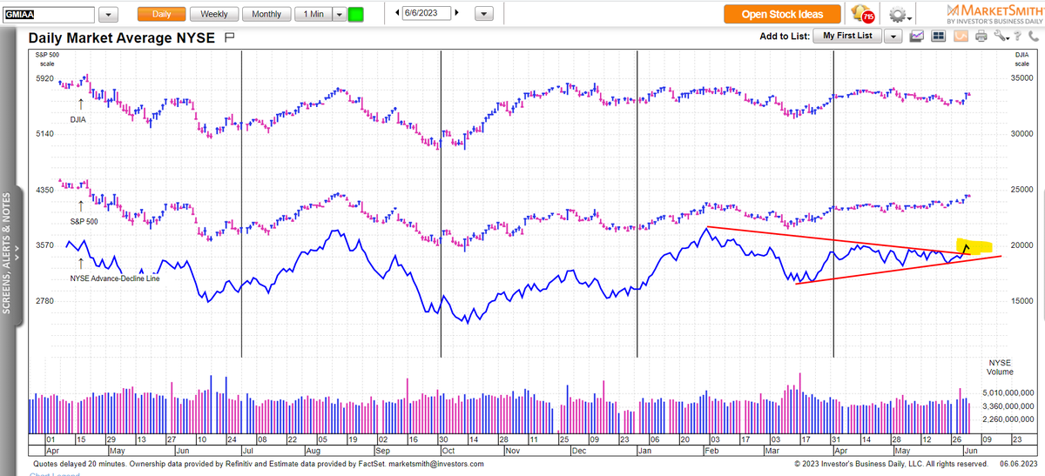Viewport: 1045px width, 476px height.
Task: Click the 35000 DJIA scale value
Action: pyautogui.click(x=1021, y=77)
